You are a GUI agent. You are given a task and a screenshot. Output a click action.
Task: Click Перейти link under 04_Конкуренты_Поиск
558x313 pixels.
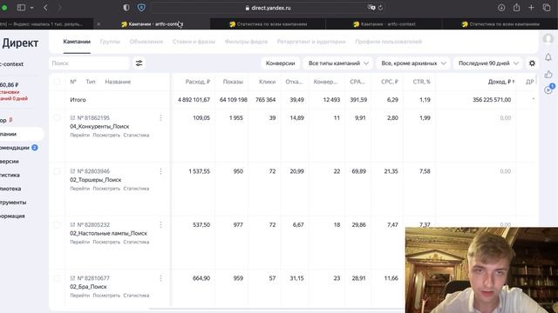79,136
